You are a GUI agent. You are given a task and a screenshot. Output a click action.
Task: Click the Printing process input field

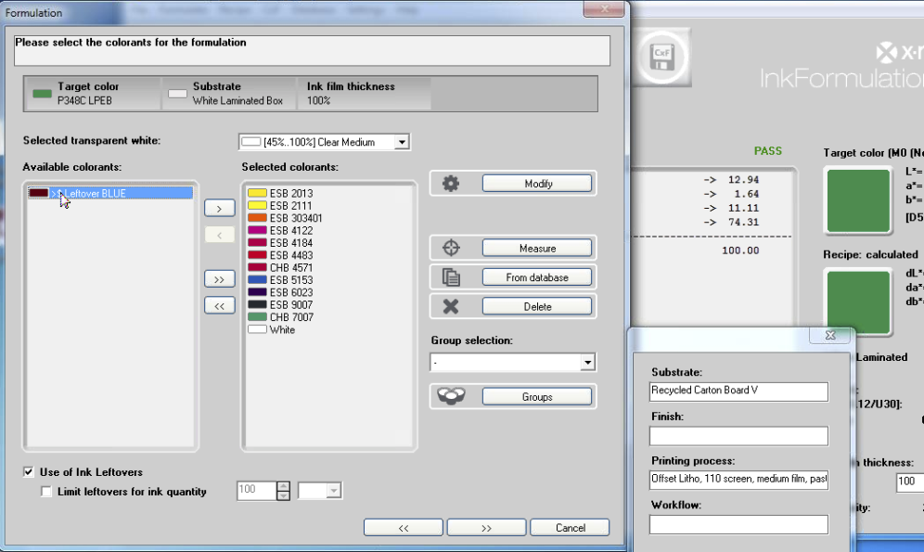pyautogui.click(x=738, y=480)
